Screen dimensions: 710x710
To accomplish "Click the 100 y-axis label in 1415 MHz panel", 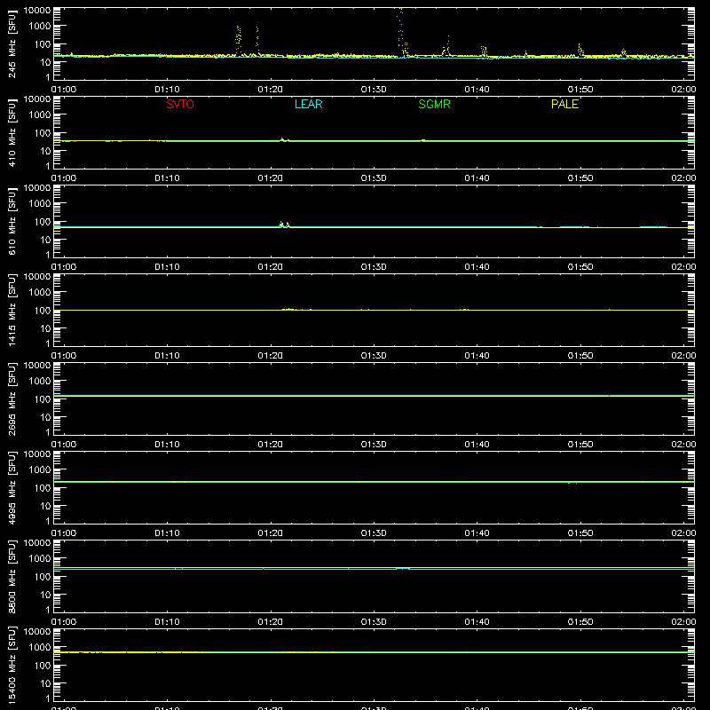I will coord(43,310).
